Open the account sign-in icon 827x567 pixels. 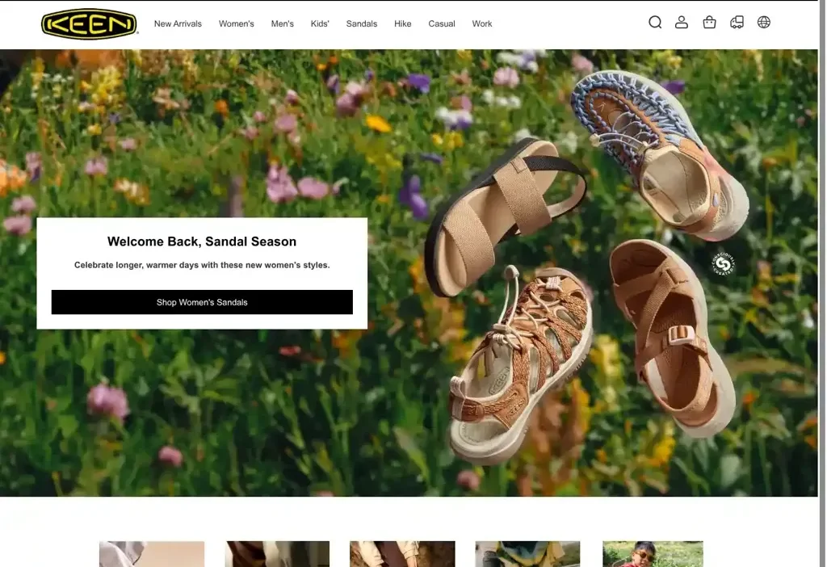coord(682,22)
